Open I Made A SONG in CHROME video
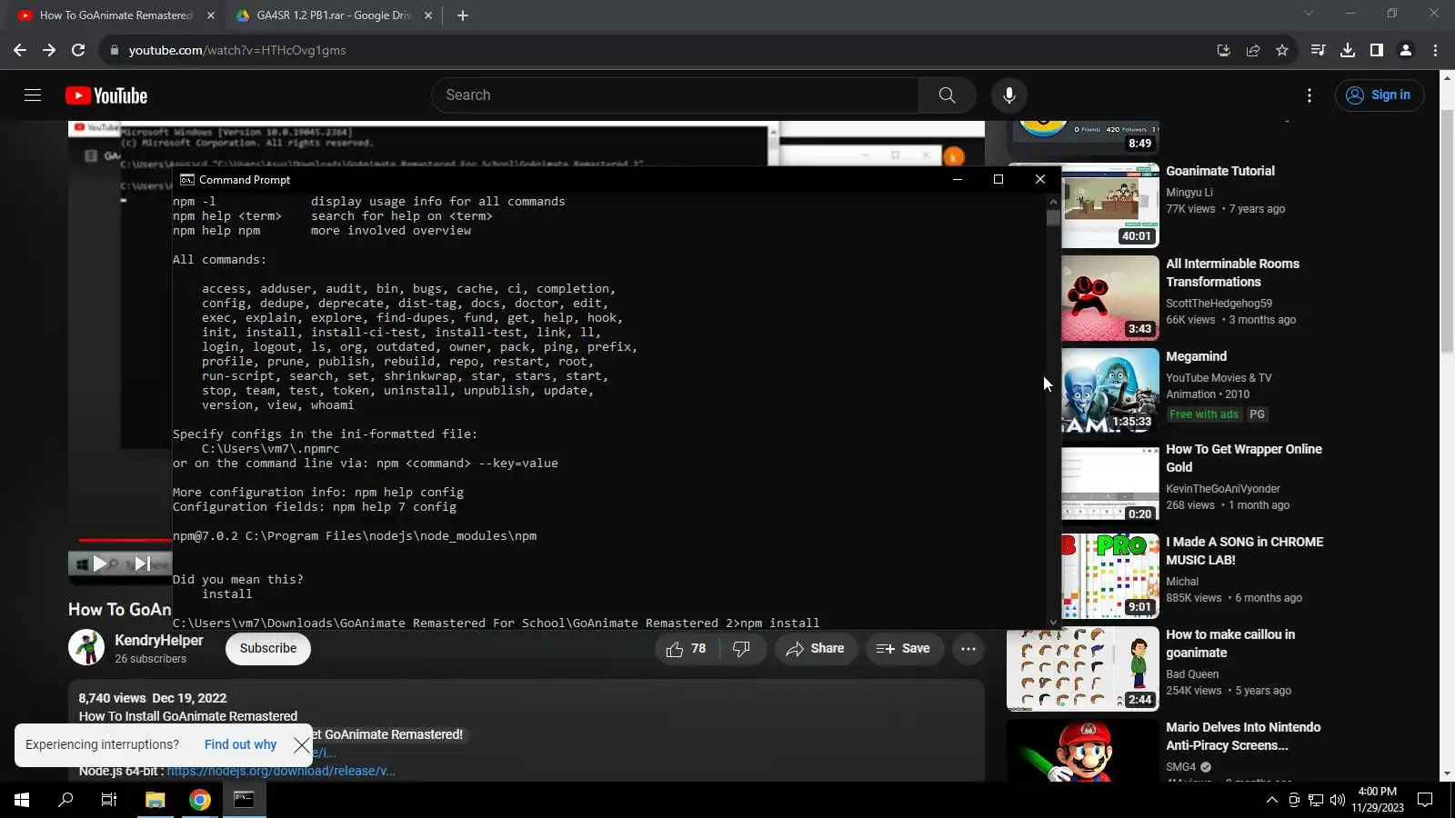This screenshot has height=818, width=1455. tap(1245, 551)
